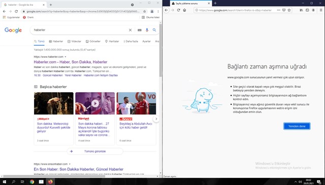Reload the page in Firefox
This screenshot has height=185, width=325.
(x=178, y=10)
